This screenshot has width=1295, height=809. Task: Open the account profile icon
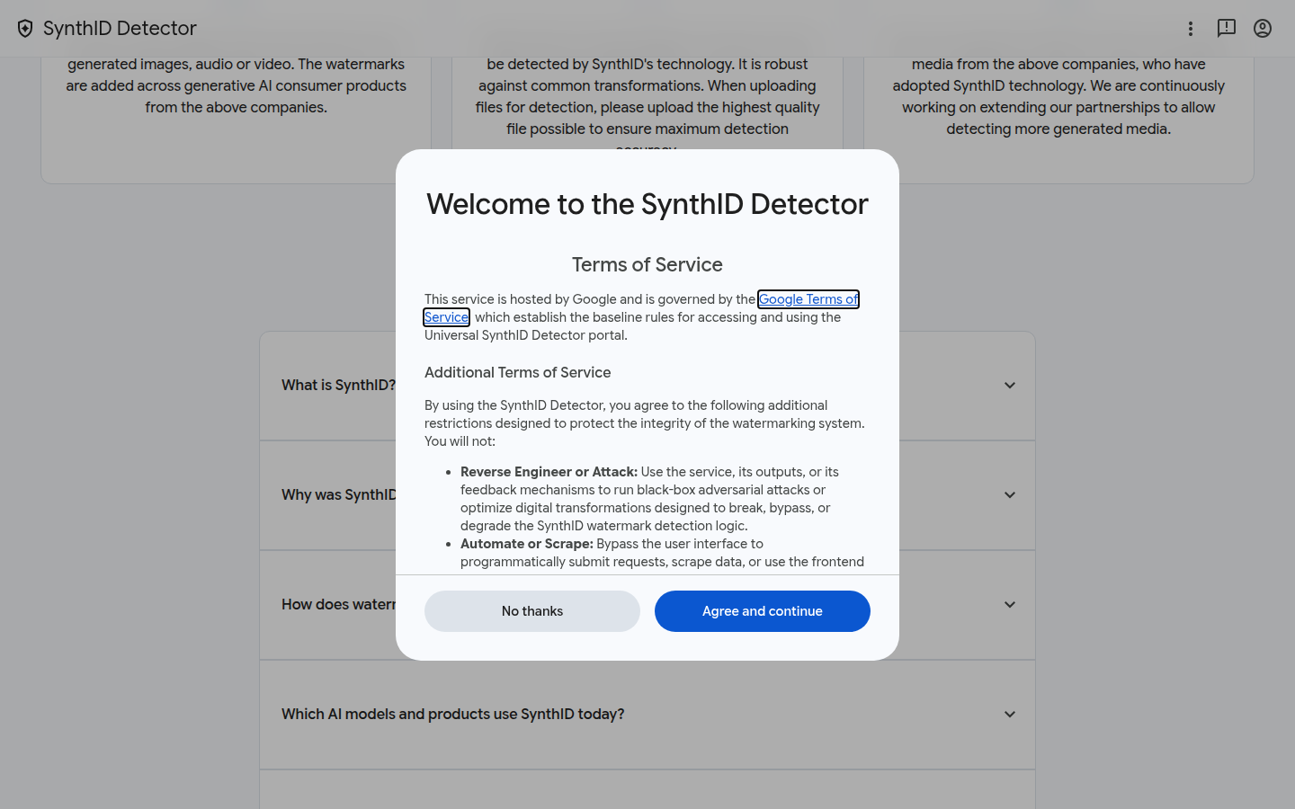[1263, 29]
